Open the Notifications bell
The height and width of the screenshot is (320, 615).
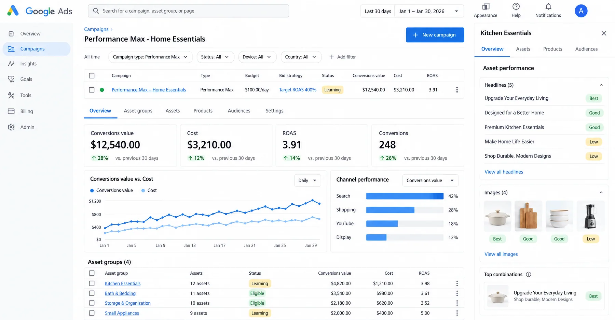(548, 6)
